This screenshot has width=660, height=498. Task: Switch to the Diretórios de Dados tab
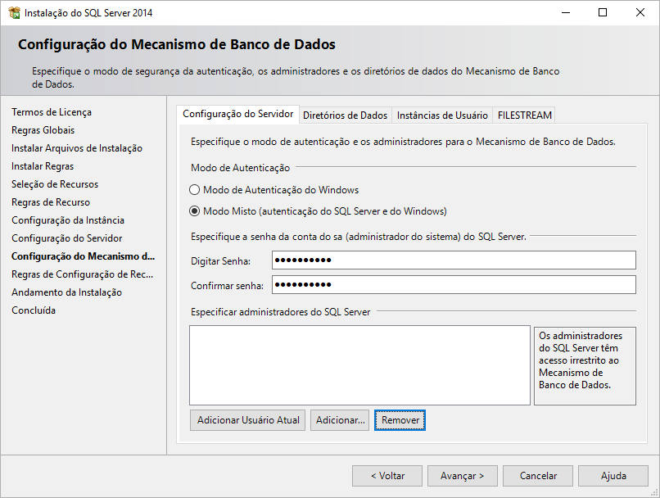(345, 115)
